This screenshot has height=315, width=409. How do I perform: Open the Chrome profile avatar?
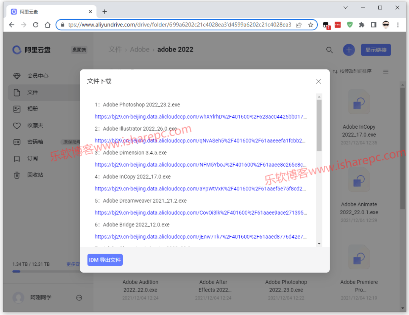pos(386,25)
